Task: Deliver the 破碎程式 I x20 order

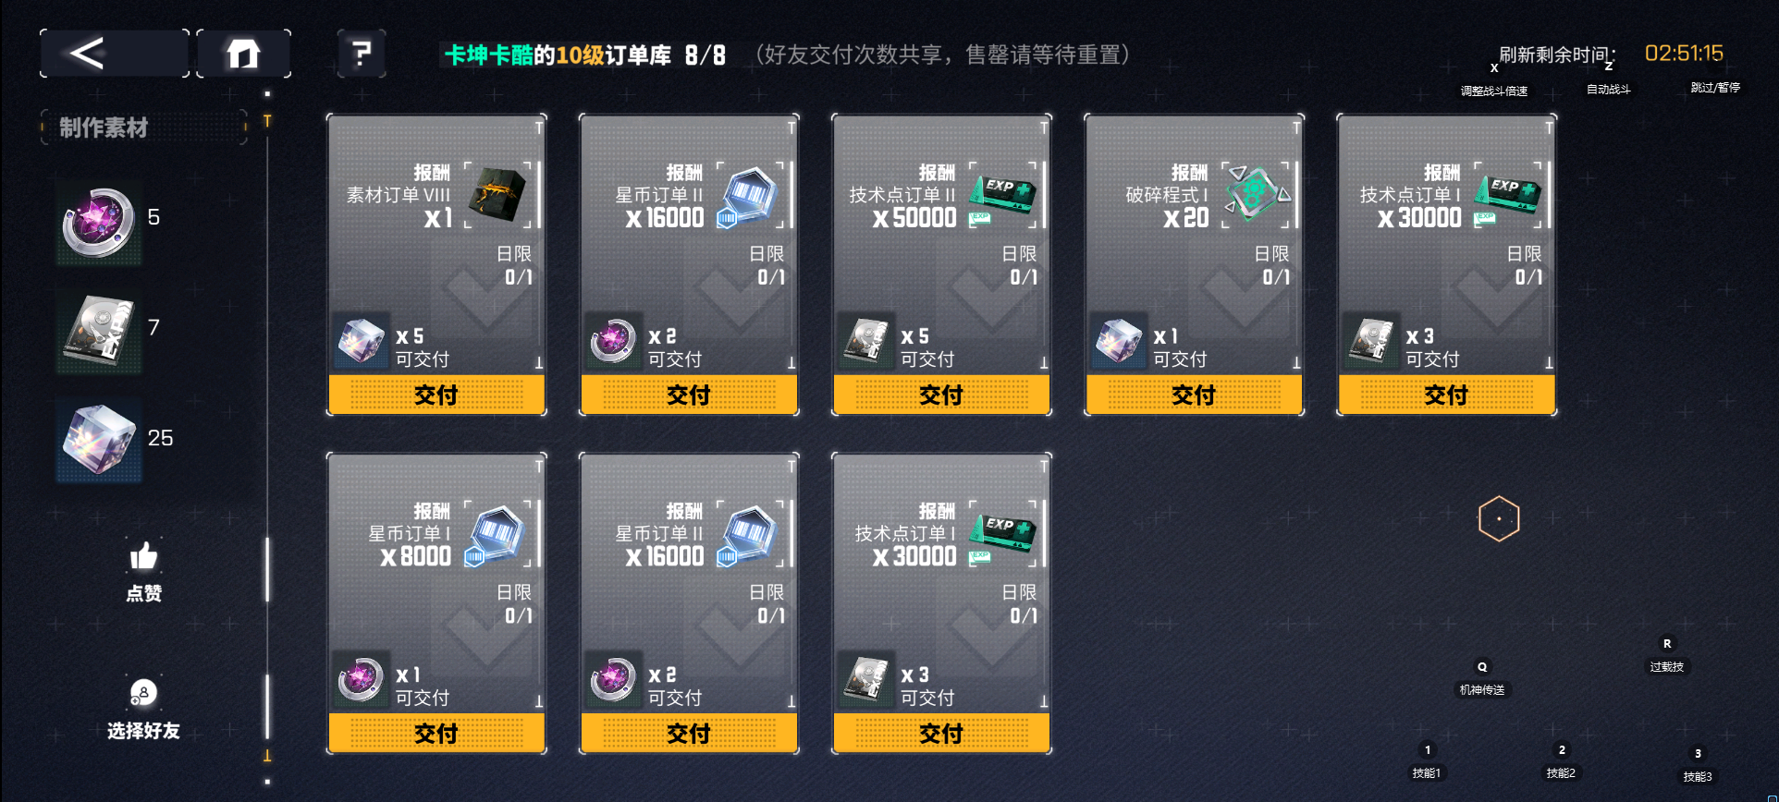Action: click(1194, 395)
